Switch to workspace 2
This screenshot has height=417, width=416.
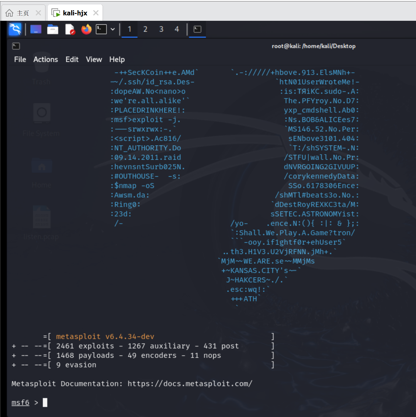[x=145, y=29]
